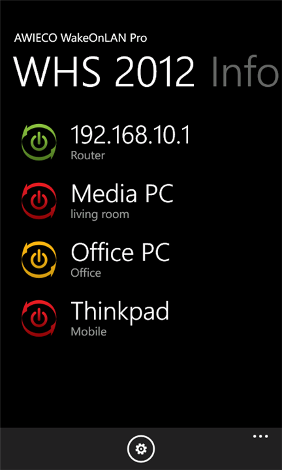Click the Mobile subtitle under Thinkpad
This screenshot has height=470, width=282.
point(89,332)
